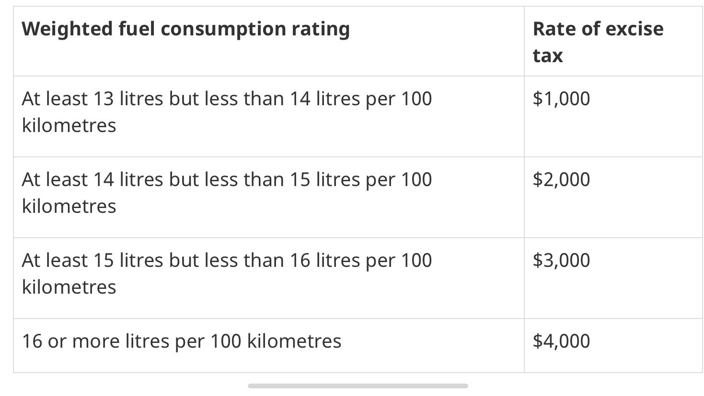Click the $2,000 excise tax amount

click(561, 180)
